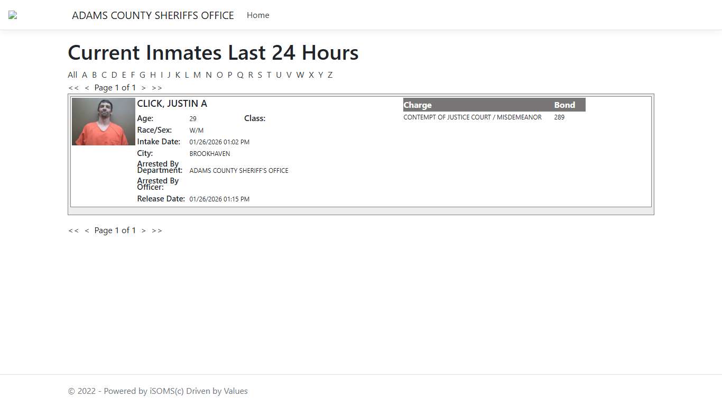Sort by the Charge column header
Screen dimensions: 722x406
418,105
